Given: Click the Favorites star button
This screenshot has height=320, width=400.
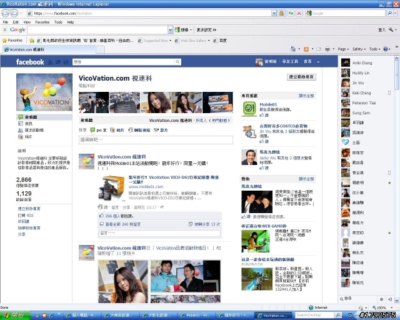Looking at the screenshot, I should point(12,41).
